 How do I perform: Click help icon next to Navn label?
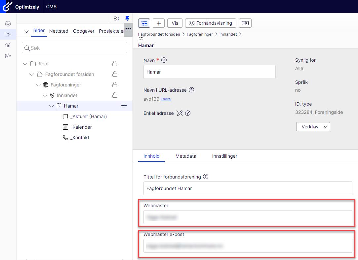pyautogui.click(x=164, y=60)
